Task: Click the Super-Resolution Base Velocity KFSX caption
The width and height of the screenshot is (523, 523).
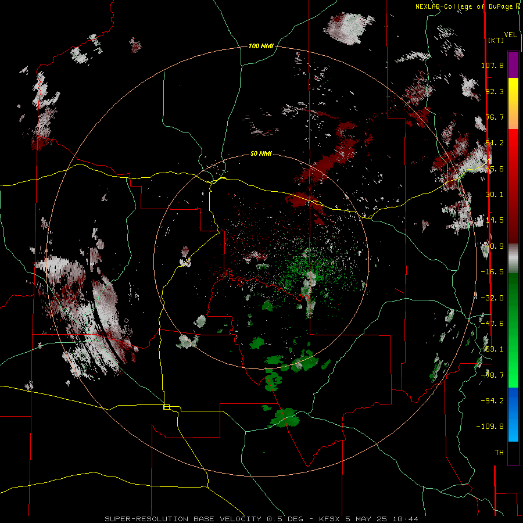Action: pyautogui.click(x=261, y=519)
